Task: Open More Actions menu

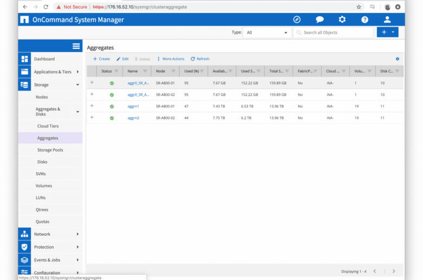Action: [171, 59]
